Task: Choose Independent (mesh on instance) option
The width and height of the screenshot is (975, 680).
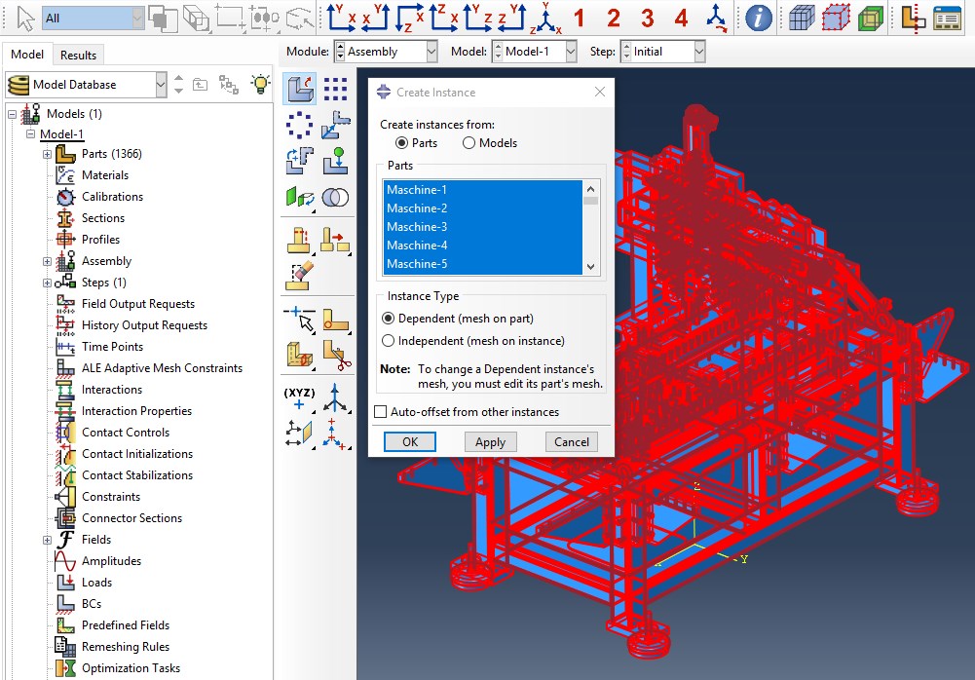Action: point(388,341)
